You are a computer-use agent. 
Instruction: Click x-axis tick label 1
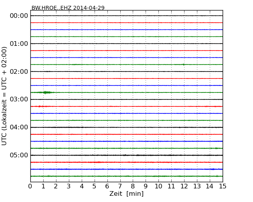(x=43, y=186)
